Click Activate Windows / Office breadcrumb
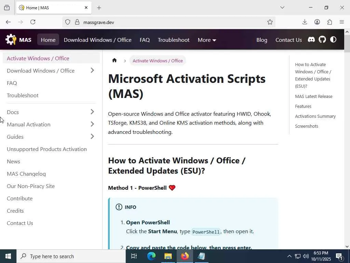The width and height of the screenshot is (350, 263). [158, 61]
